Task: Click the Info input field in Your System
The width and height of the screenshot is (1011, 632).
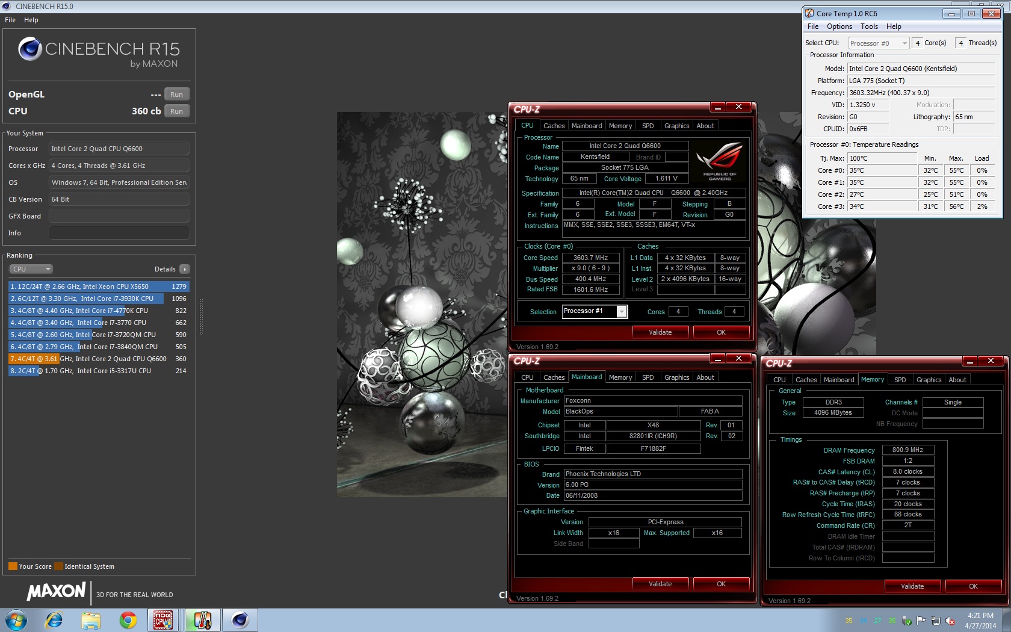Action: (x=119, y=233)
